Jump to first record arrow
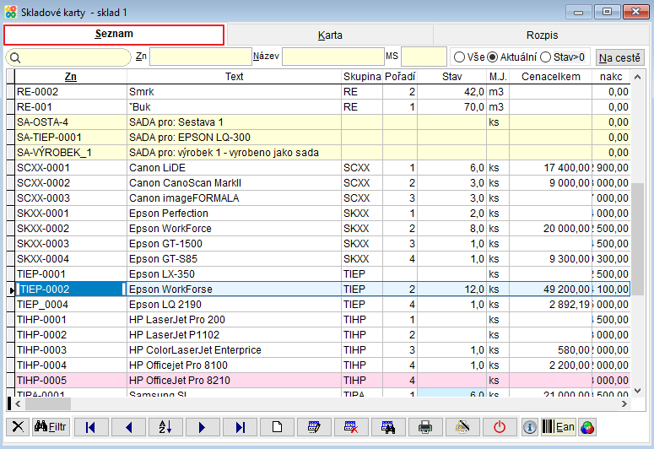654x449 pixels. point(90,427)
